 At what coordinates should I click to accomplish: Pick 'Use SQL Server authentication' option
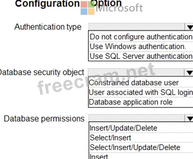coord(141,56)
